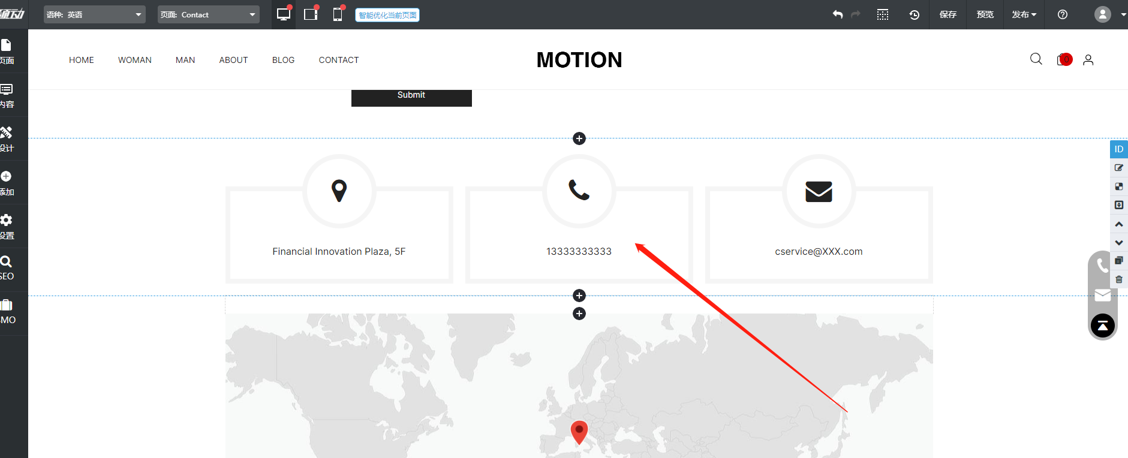Toggle the grid guides icon
This screenshot has width=1128, height=458.
[883, 14]
